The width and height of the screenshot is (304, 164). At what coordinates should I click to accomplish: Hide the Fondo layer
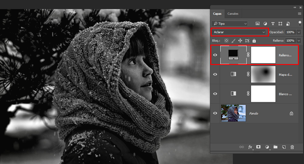pyautogui.click(x=215, y=113)
